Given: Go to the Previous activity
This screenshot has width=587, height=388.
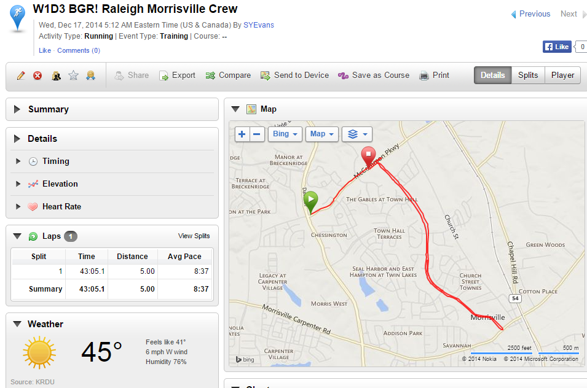Looking at the screenshot, I should click(x=531, y=14).
